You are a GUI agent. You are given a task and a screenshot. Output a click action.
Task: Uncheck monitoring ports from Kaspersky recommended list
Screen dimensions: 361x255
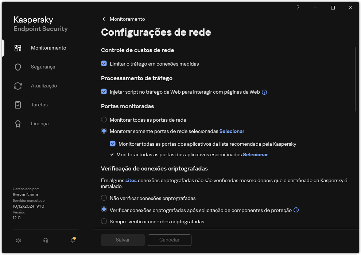coord(113,144)
